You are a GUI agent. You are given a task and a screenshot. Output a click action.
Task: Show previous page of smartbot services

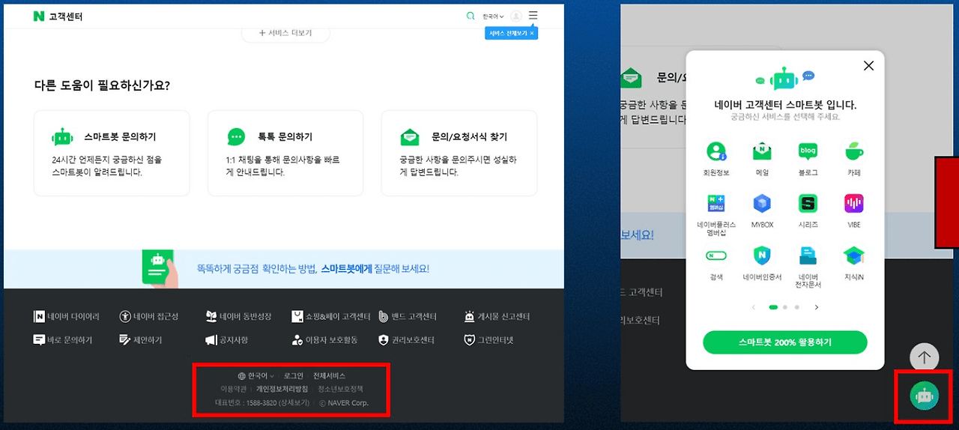pyautogui.click(x=754, y=307)
